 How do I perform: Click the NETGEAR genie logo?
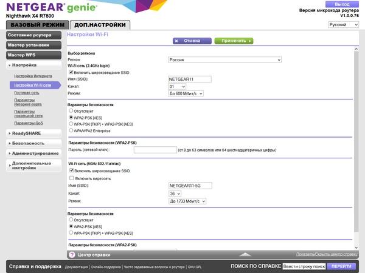[52, 7]
